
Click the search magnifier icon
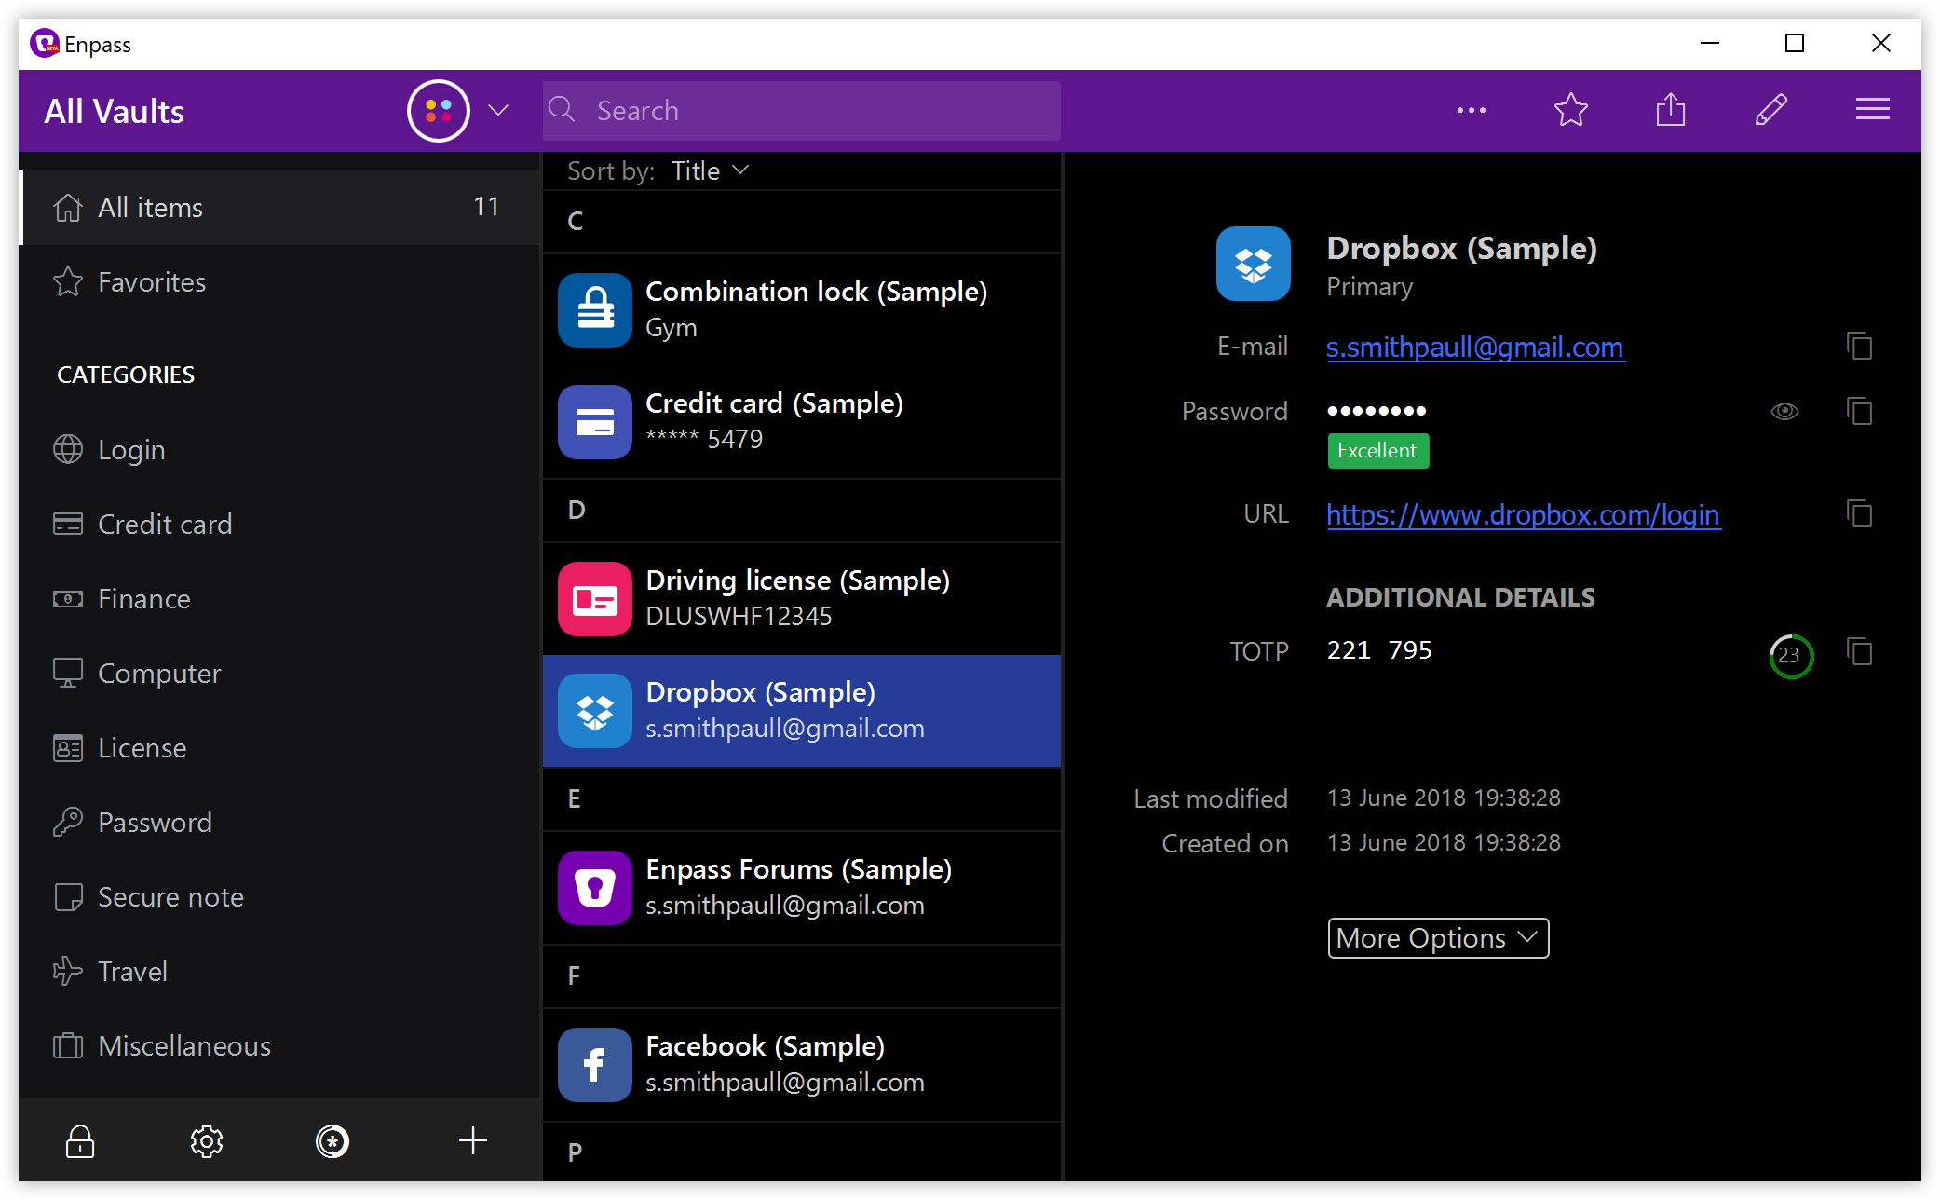tap(562, 110)
